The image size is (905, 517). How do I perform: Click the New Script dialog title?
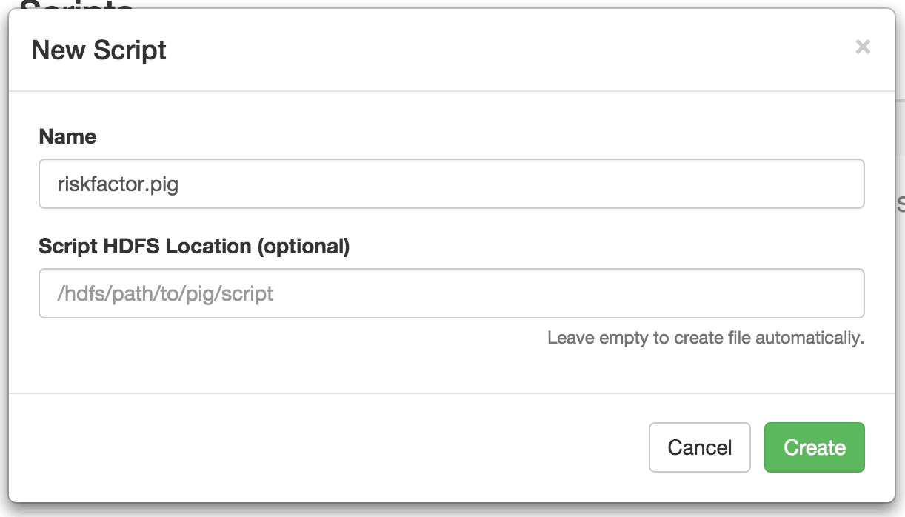tap(99, 50)
